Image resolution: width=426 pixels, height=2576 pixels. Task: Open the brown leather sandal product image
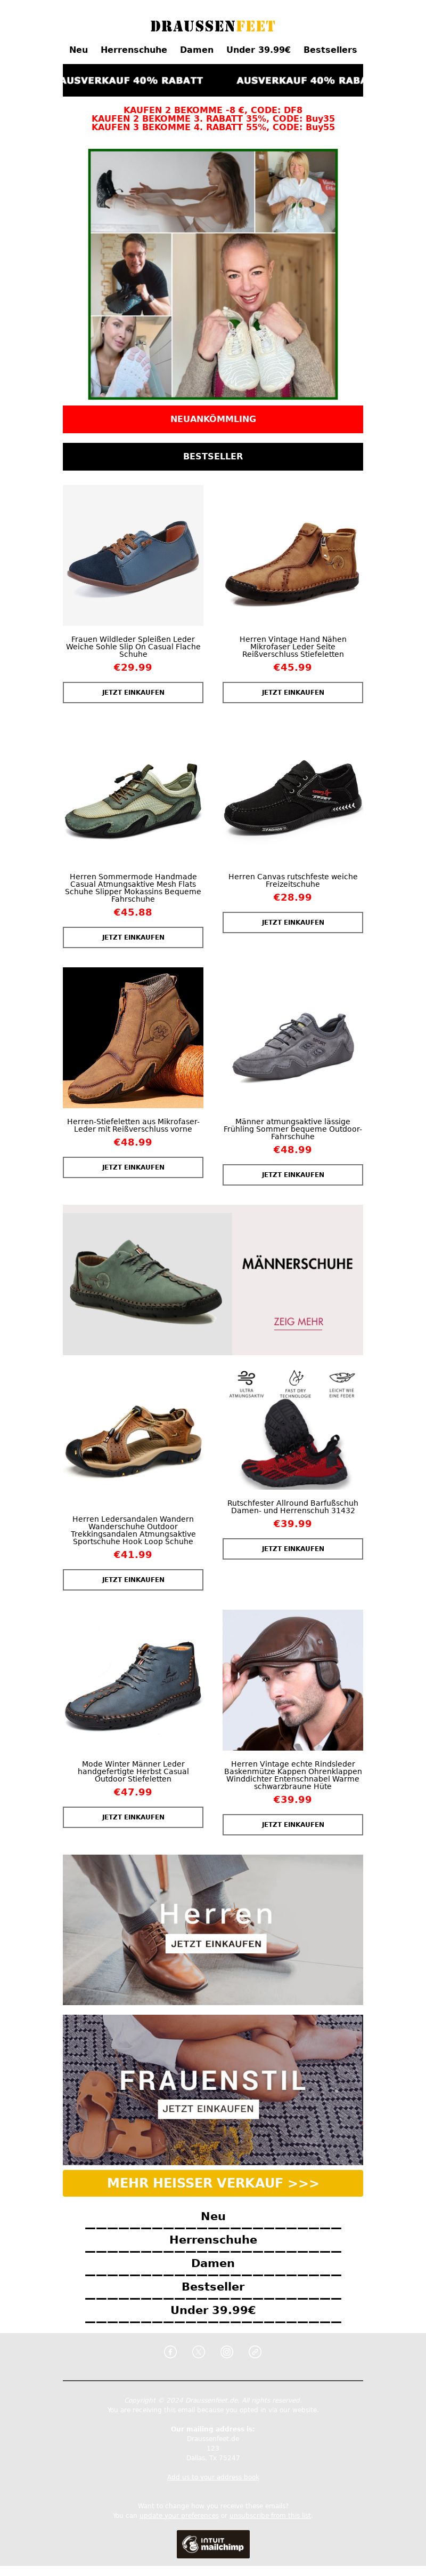coord(133,1439)
